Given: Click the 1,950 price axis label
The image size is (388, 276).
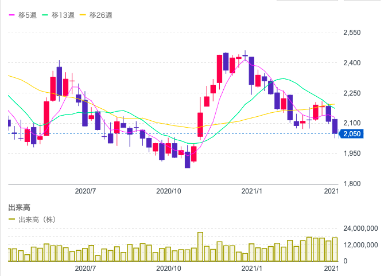Looking at the screenshot, I should (x=352, y=153).
